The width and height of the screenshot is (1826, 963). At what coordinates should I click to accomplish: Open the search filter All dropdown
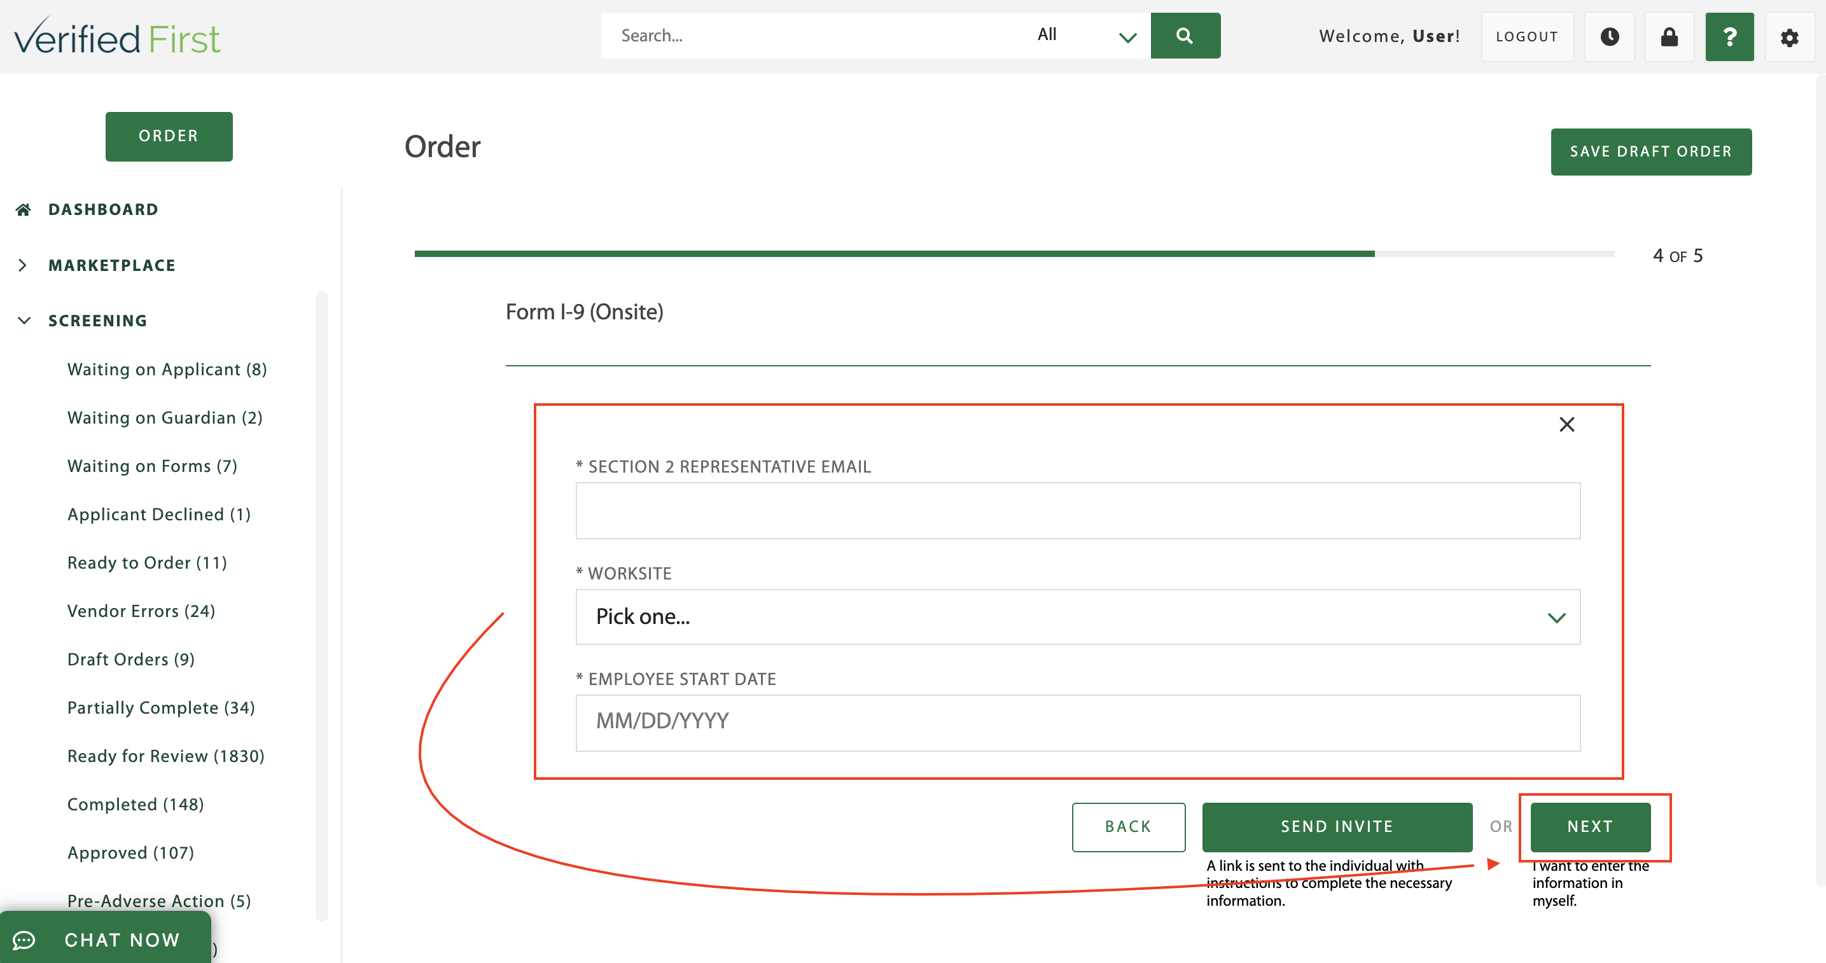1085,36
